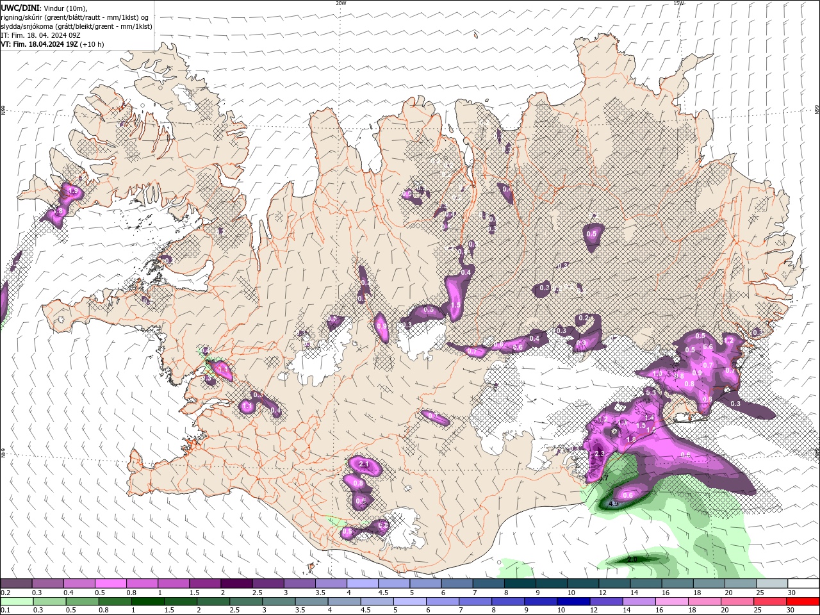Click the white top-row swatch after 30

point(804,584)
